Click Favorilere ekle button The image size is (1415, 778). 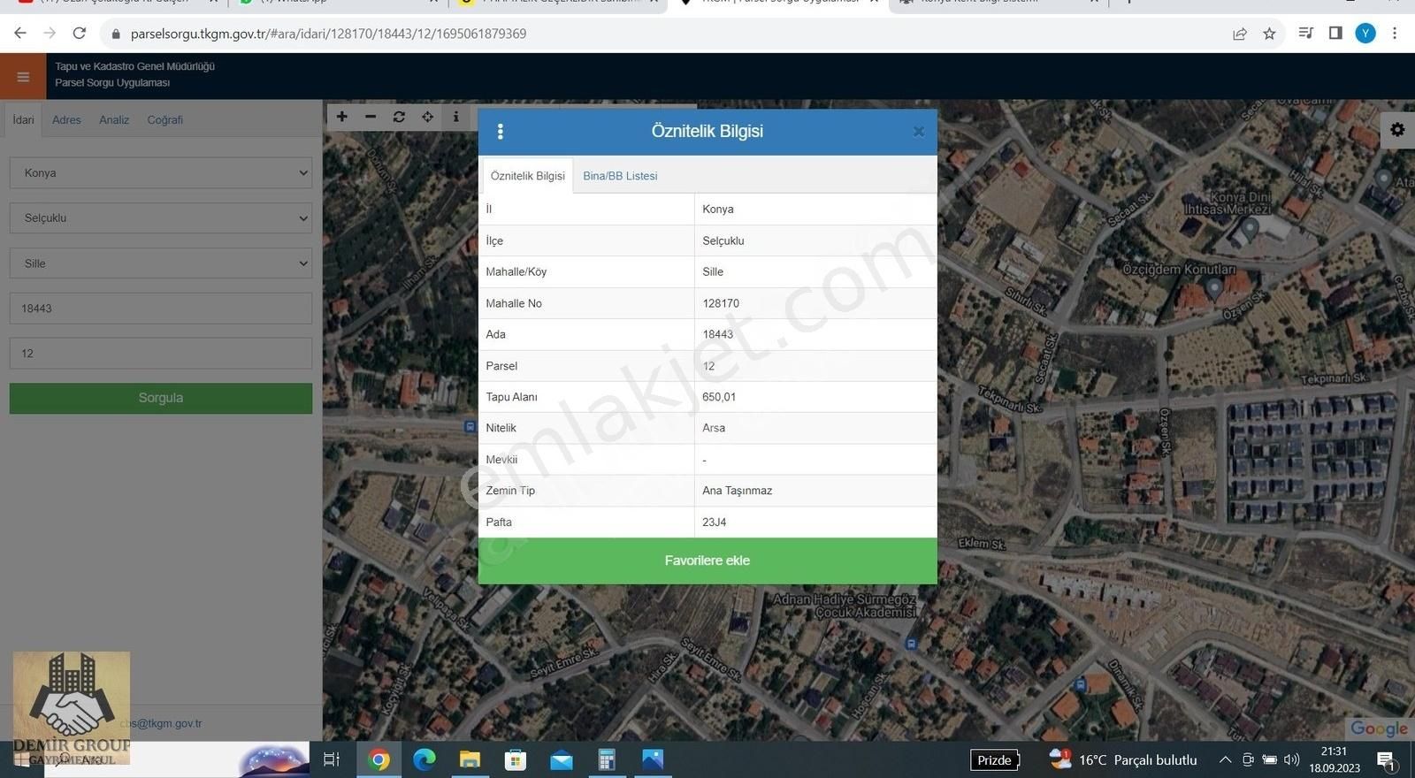coord(707,561)
